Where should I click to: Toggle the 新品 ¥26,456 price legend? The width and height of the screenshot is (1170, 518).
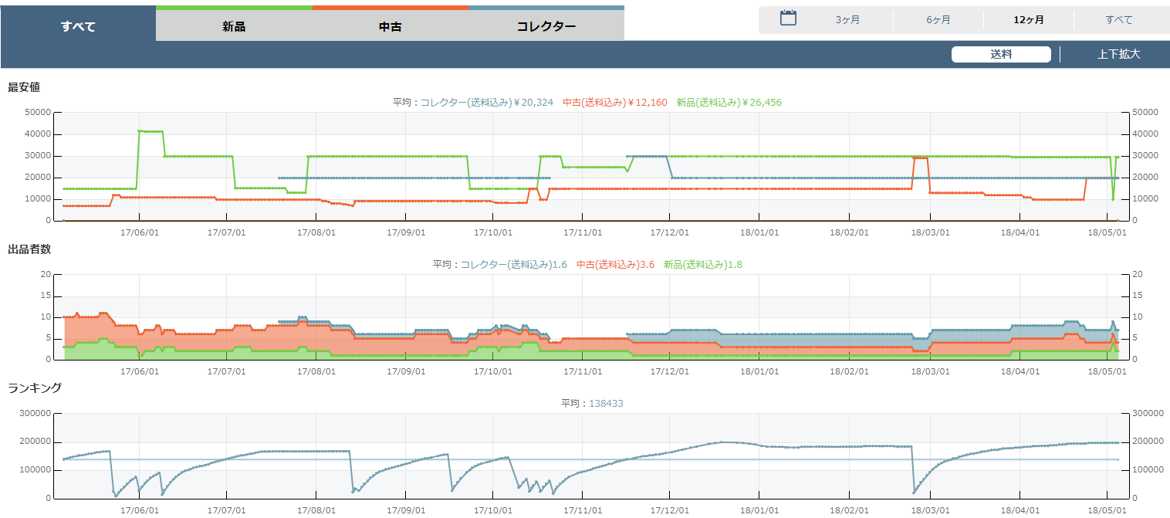(729, 102)
